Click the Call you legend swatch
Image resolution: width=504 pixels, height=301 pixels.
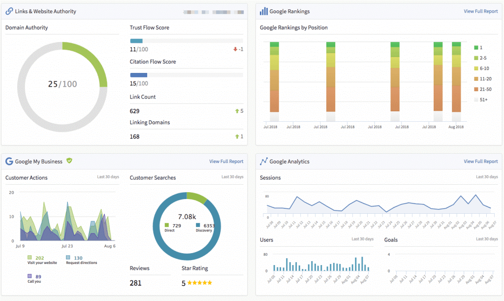click(x=30, y=276)
